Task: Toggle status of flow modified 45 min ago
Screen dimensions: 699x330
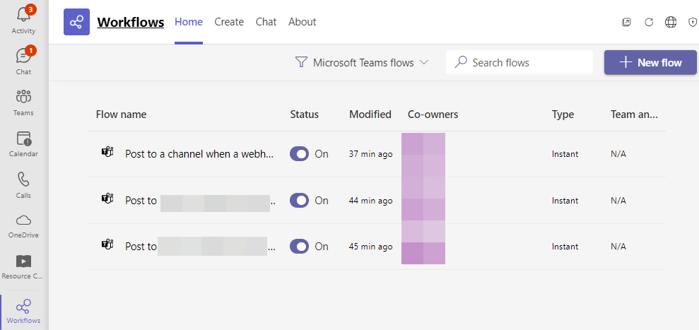Action: coord(299,247)
